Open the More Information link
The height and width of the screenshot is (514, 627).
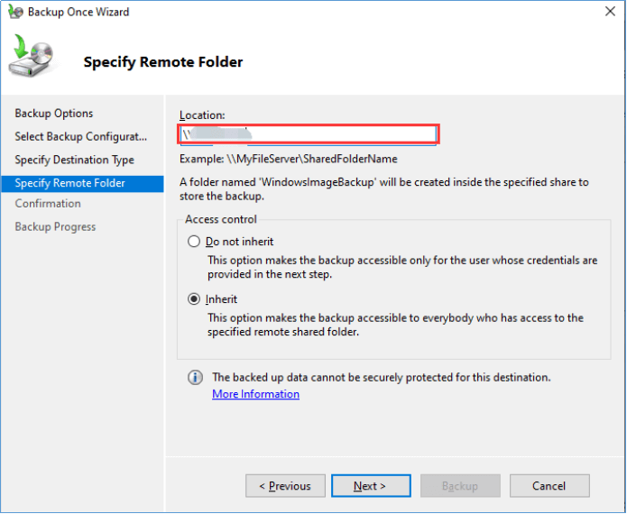[255, 394]
